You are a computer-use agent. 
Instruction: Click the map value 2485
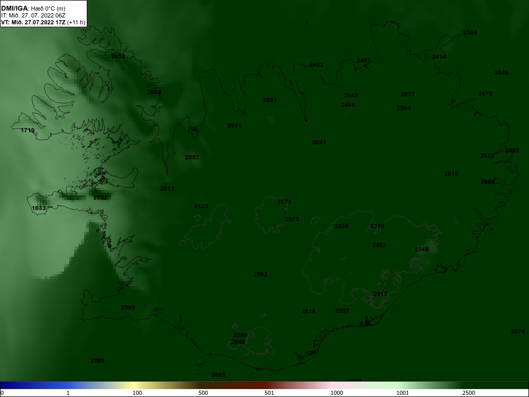[x=512, y=150]
